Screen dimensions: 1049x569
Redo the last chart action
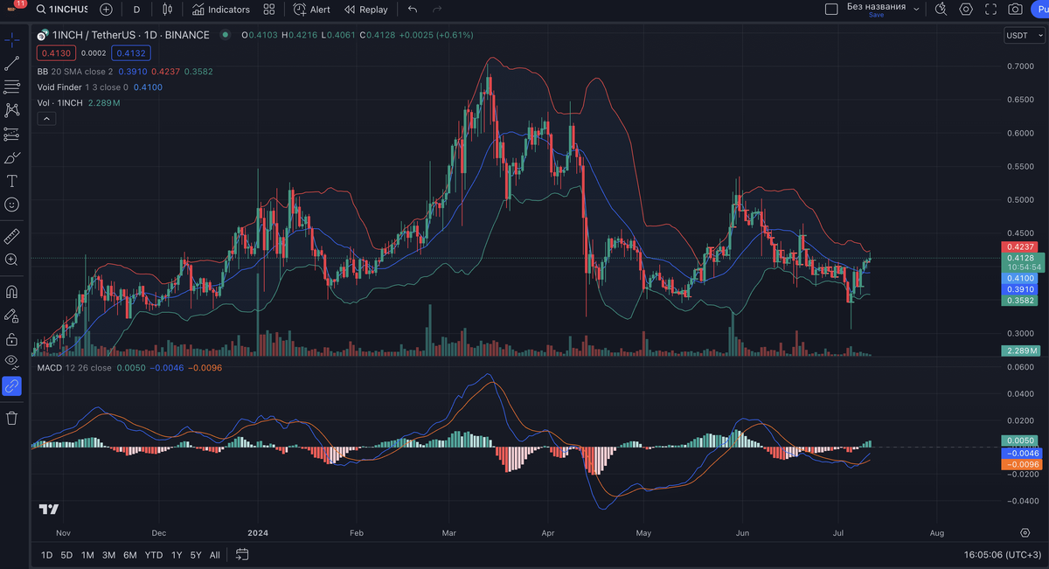pyautogui.click(x=437, y=10)
